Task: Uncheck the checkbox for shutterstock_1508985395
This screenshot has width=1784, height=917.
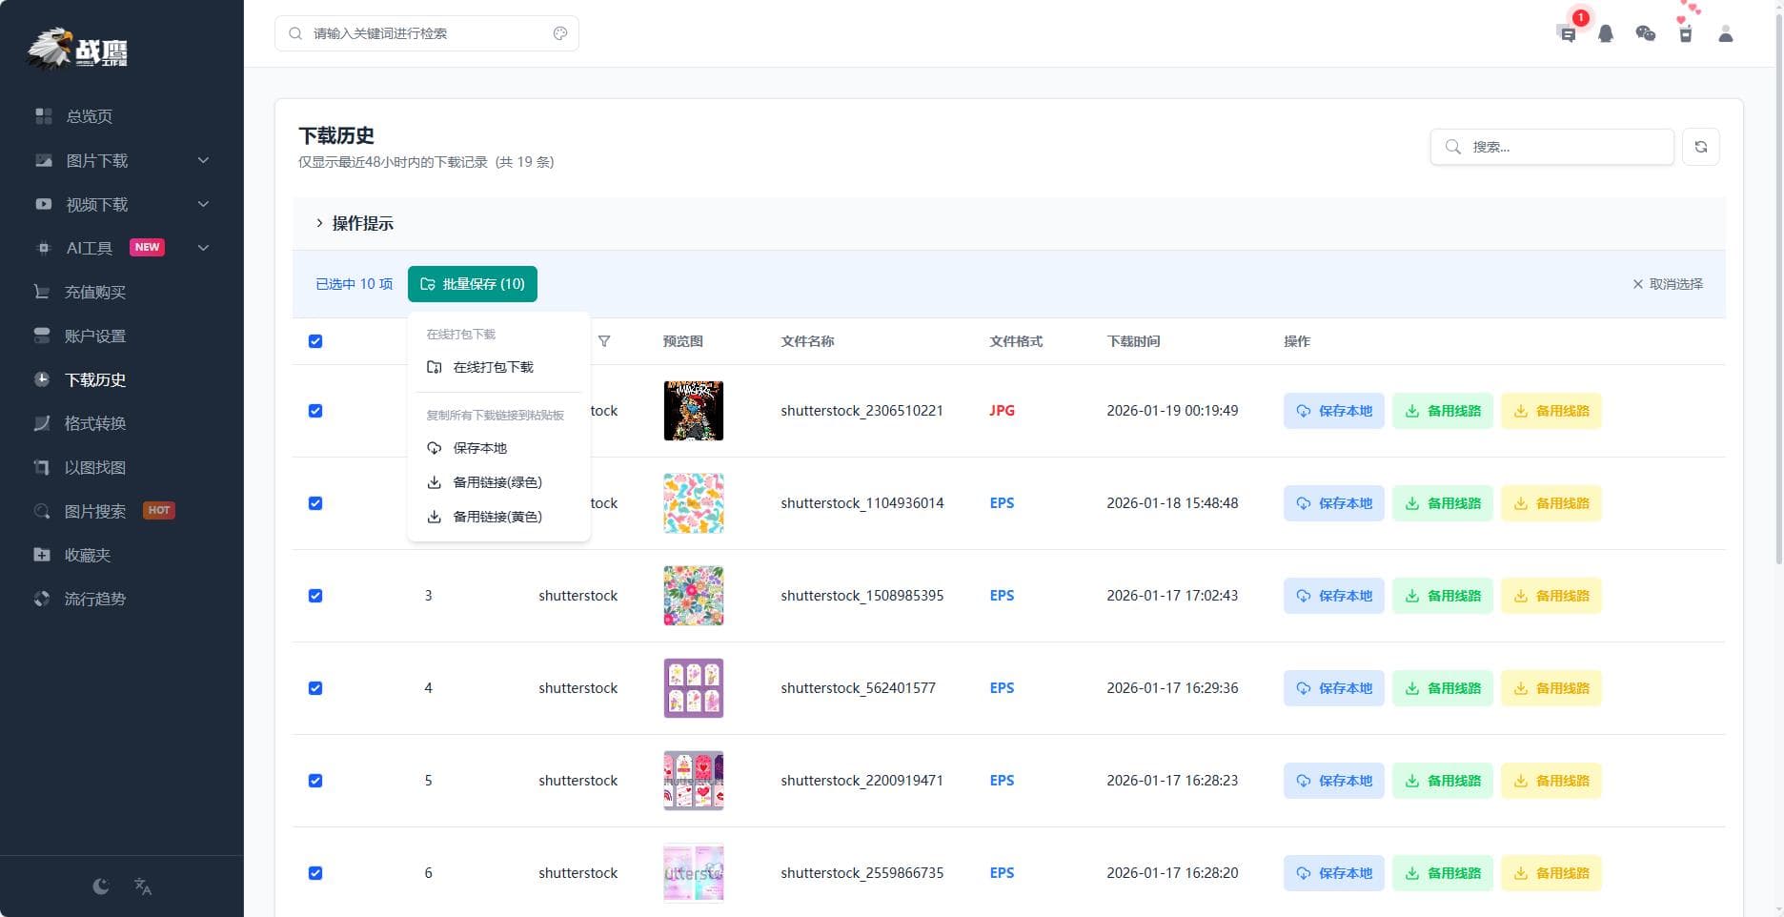Action: (x=315, y=595)
